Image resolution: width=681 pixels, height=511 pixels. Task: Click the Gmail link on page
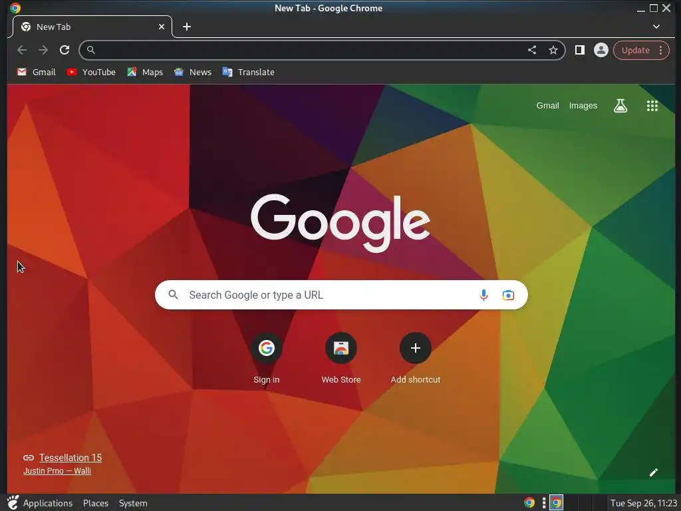pos(547,106)
